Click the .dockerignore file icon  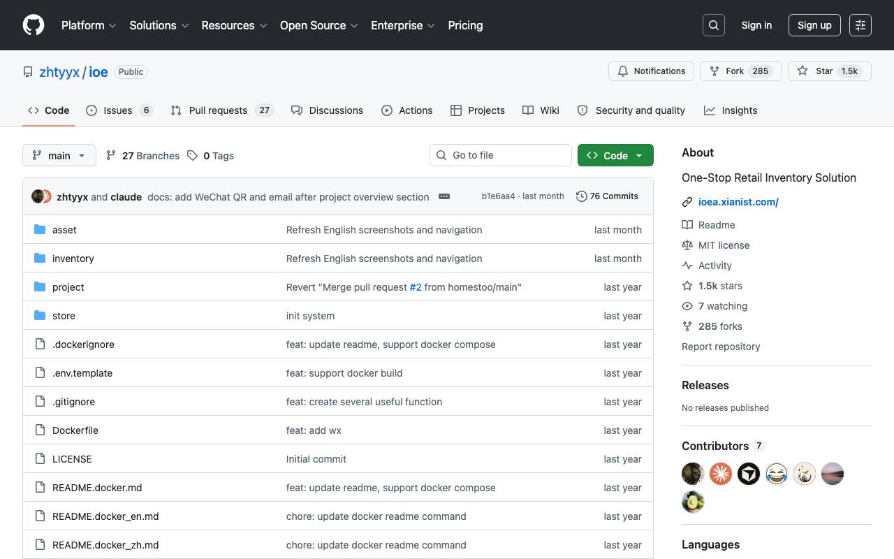(40, 344)
